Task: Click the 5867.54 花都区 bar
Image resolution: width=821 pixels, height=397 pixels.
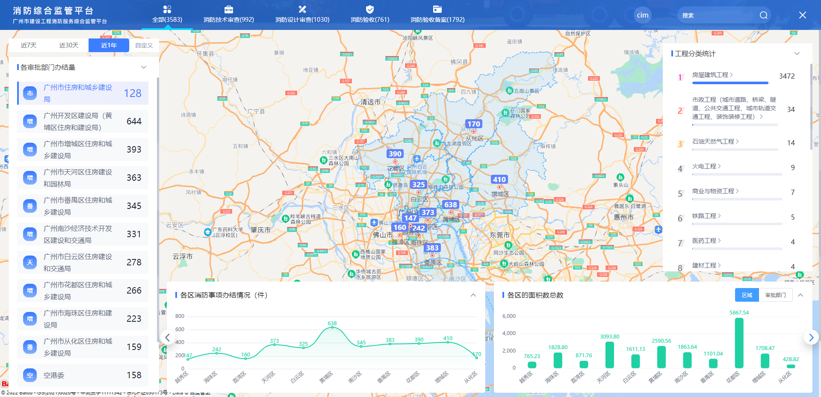Action: 739,343
